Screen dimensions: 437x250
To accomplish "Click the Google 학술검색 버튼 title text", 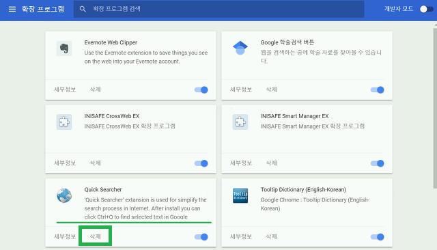I will tap(287, 42).
